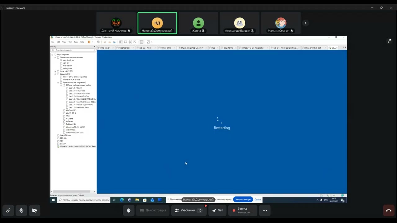Open the Edit menu in VMware

pos(58,42)
